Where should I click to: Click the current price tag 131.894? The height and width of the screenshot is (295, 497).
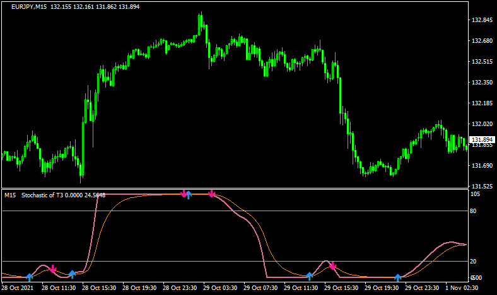coord(482,140)
